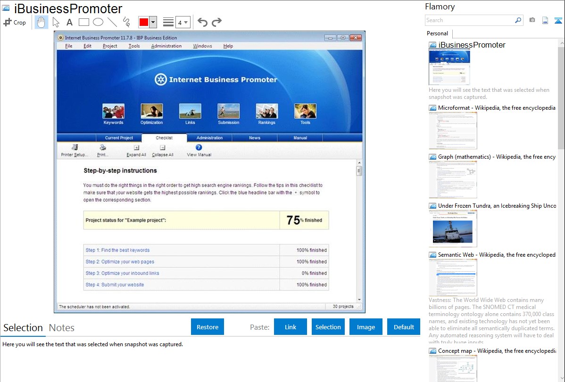565x382 pixels.
Task: Undo the last annotation
Action: [202, 22]
